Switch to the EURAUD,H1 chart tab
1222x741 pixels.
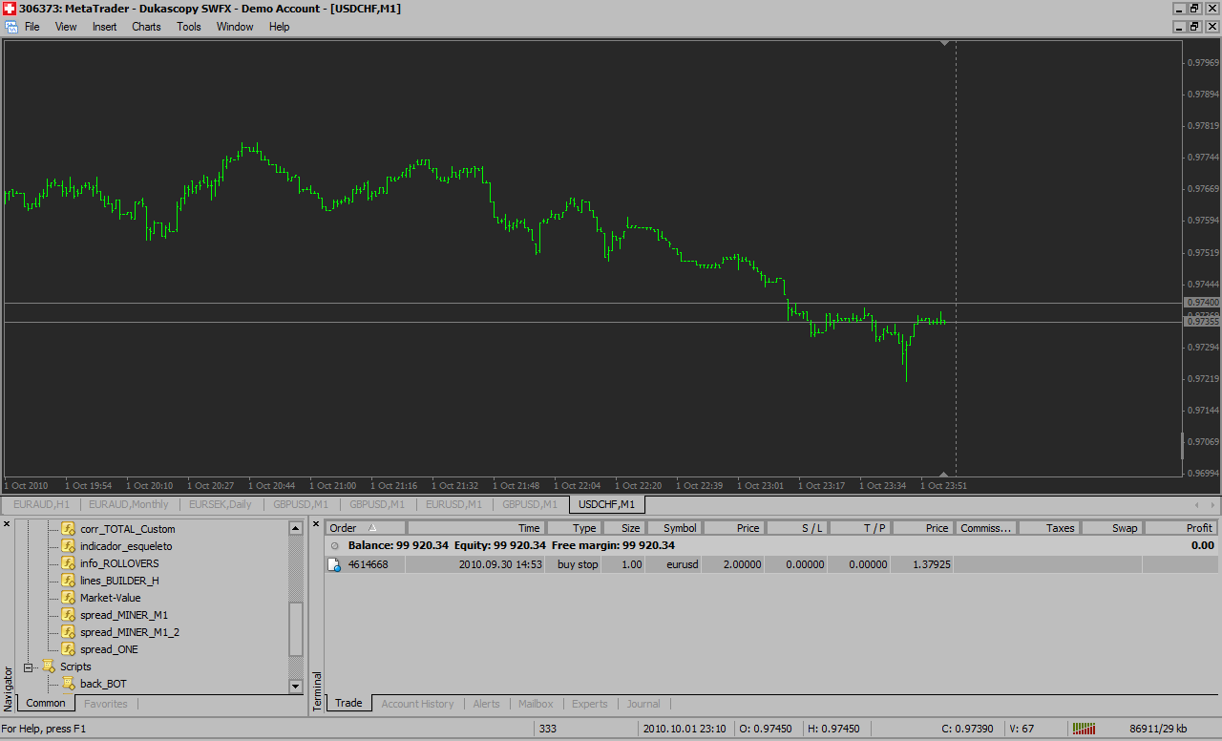coord(41,504)
